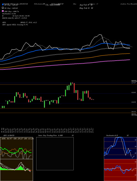Click the 'MACD: 624.98, 628.17, -3.19 D' line
137x181 pixels.
(x=15, y=18)
